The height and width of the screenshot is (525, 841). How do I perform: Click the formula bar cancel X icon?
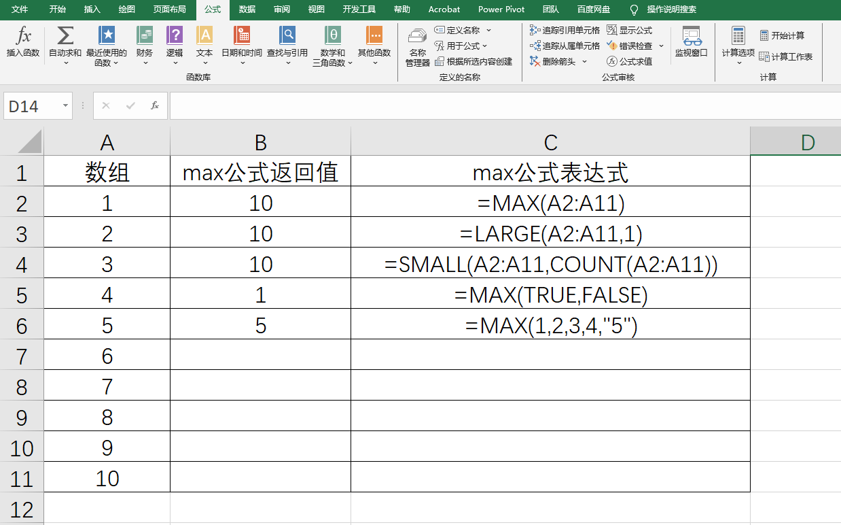coord(106,105)
